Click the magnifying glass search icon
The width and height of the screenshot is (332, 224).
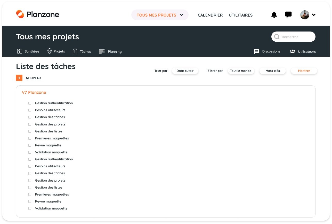[x=277, y=37]
